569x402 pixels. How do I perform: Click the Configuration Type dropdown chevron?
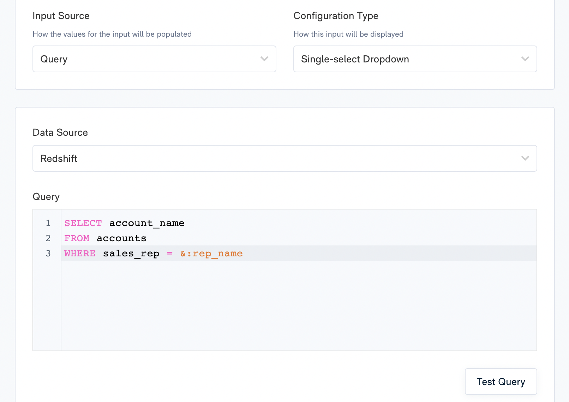pos(525,59)
